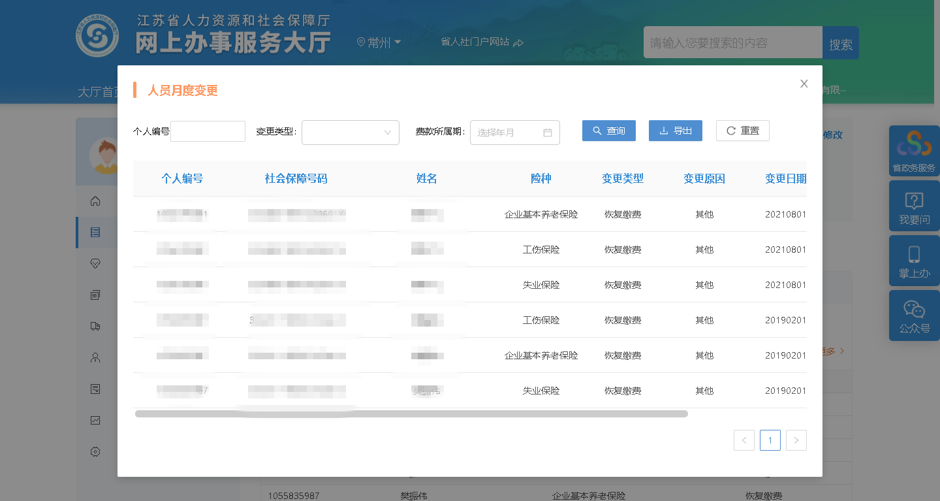Image resolution: width=940 pixels, height=501 pixels.
Task: Open the 掌上办 mobile service icon
Action: tap(914, 261)
